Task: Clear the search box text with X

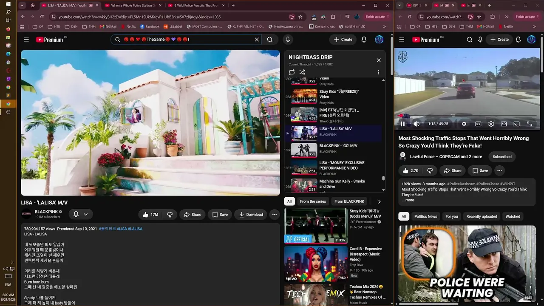Action: (x=257, y=40)
